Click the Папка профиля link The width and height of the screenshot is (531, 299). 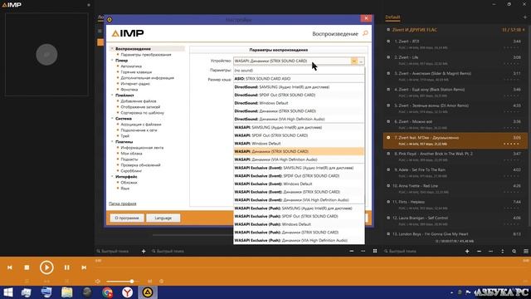123,203
